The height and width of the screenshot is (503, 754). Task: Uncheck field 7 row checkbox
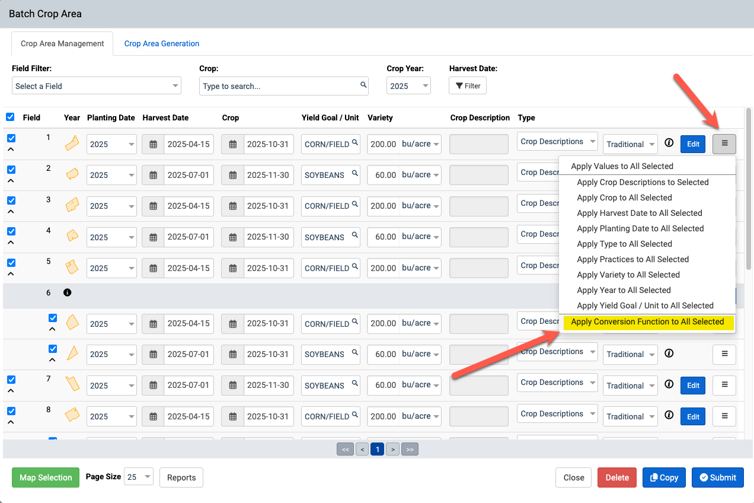[x=11, y=380]
